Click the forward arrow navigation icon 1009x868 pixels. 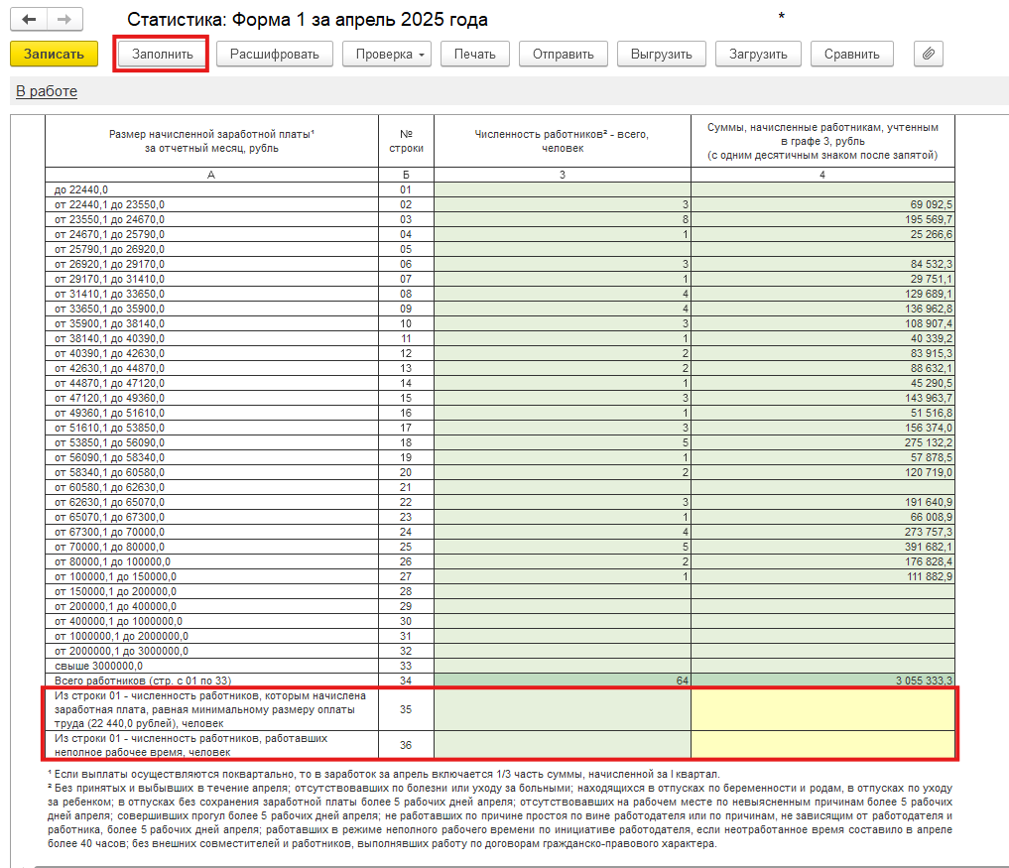[x=64, y=19]
